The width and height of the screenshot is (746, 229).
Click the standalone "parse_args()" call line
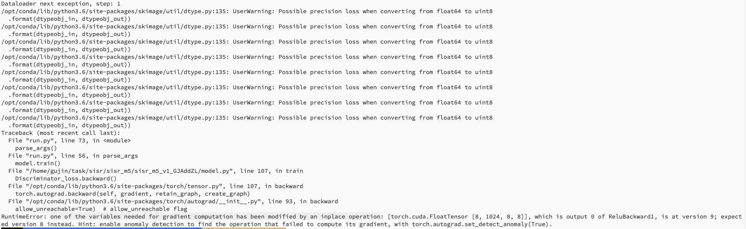[36, 148]
